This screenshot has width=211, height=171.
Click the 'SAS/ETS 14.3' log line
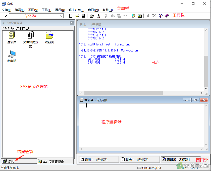(97, 29)
